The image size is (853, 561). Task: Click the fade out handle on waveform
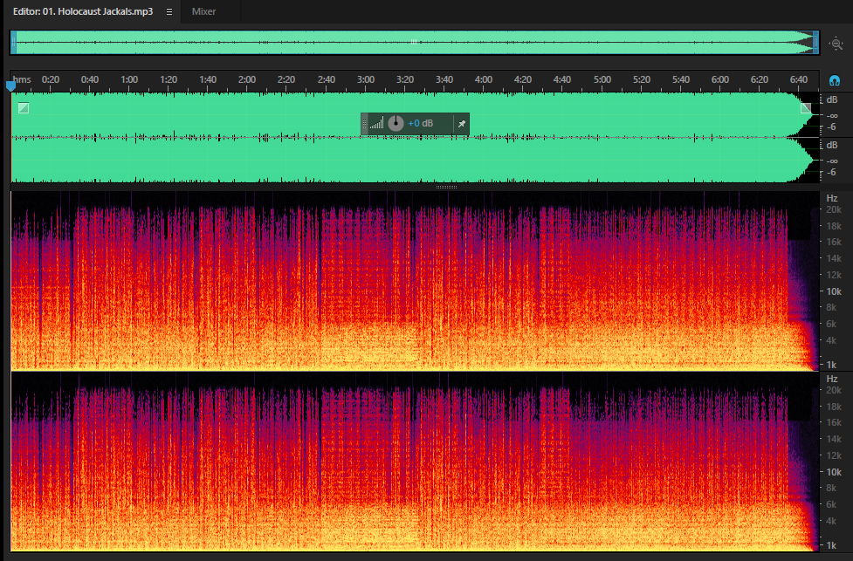point(806,107)
